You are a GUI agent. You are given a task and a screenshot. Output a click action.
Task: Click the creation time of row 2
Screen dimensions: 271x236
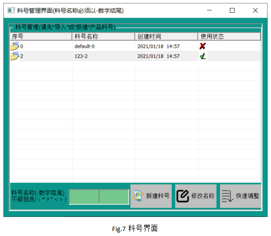click(158, 56)
